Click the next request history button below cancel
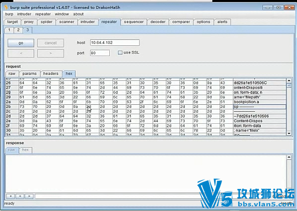 click(x=50, y=53)
